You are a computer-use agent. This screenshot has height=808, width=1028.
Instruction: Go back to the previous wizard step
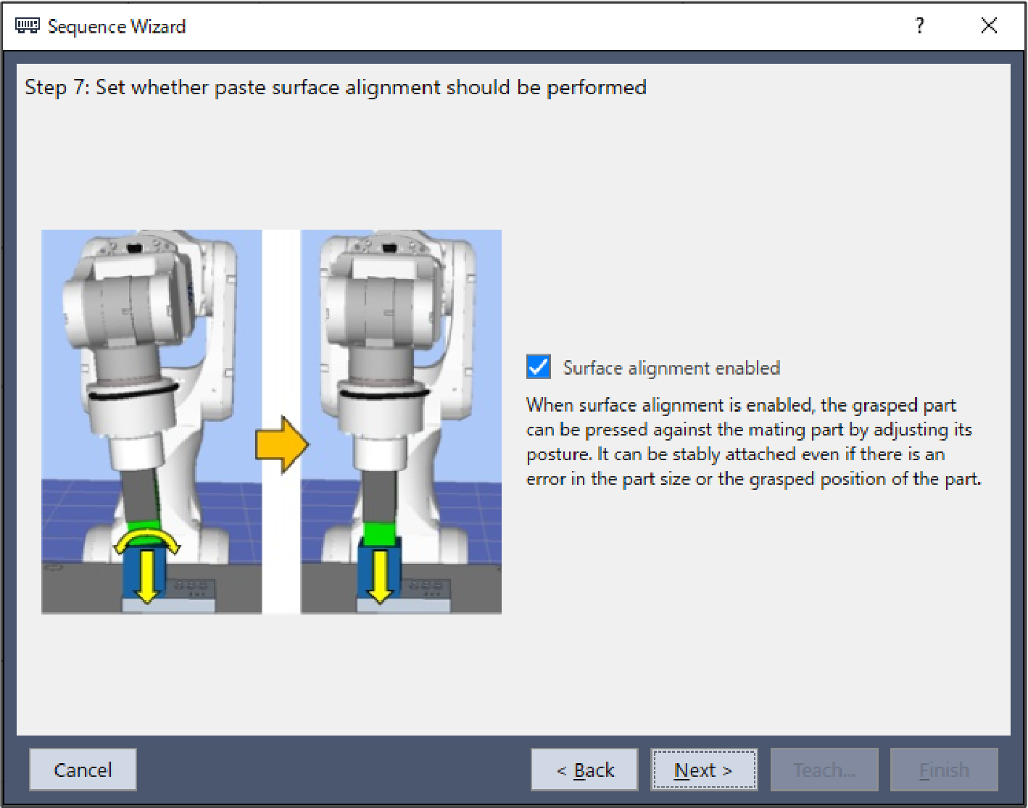click(x=584, y=770)
